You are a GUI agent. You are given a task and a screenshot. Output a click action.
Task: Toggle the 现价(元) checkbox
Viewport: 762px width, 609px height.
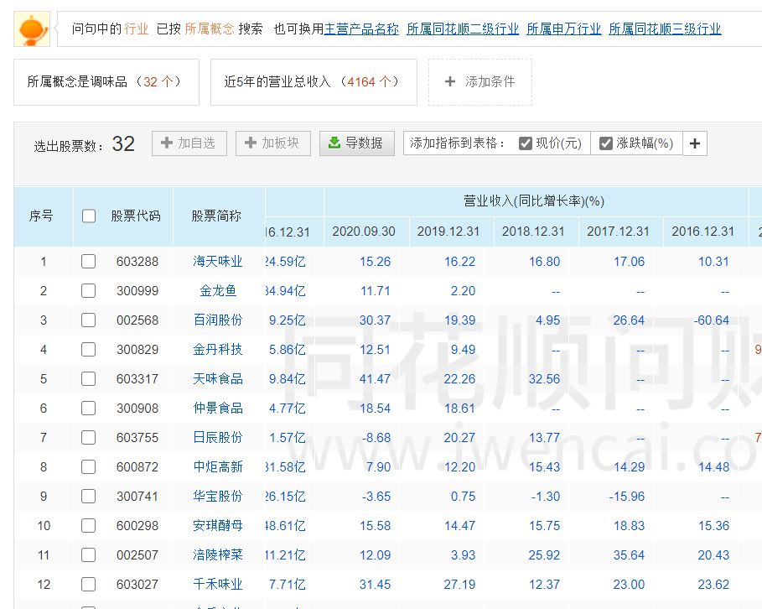526,143
